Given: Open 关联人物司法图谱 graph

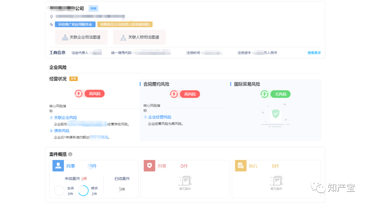Looking at the screenshot, I should 139,37.
